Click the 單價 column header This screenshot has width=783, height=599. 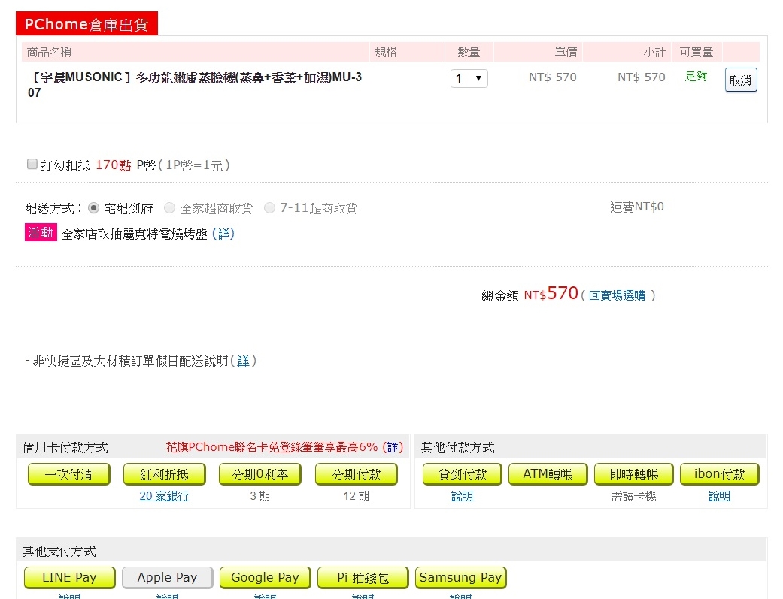[566, 52]
